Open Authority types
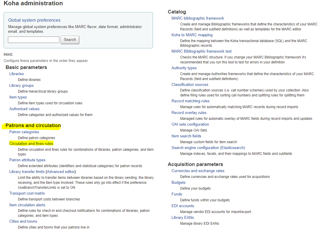Image resolution: width=319 pixels, height=232 pixels. 184,68
